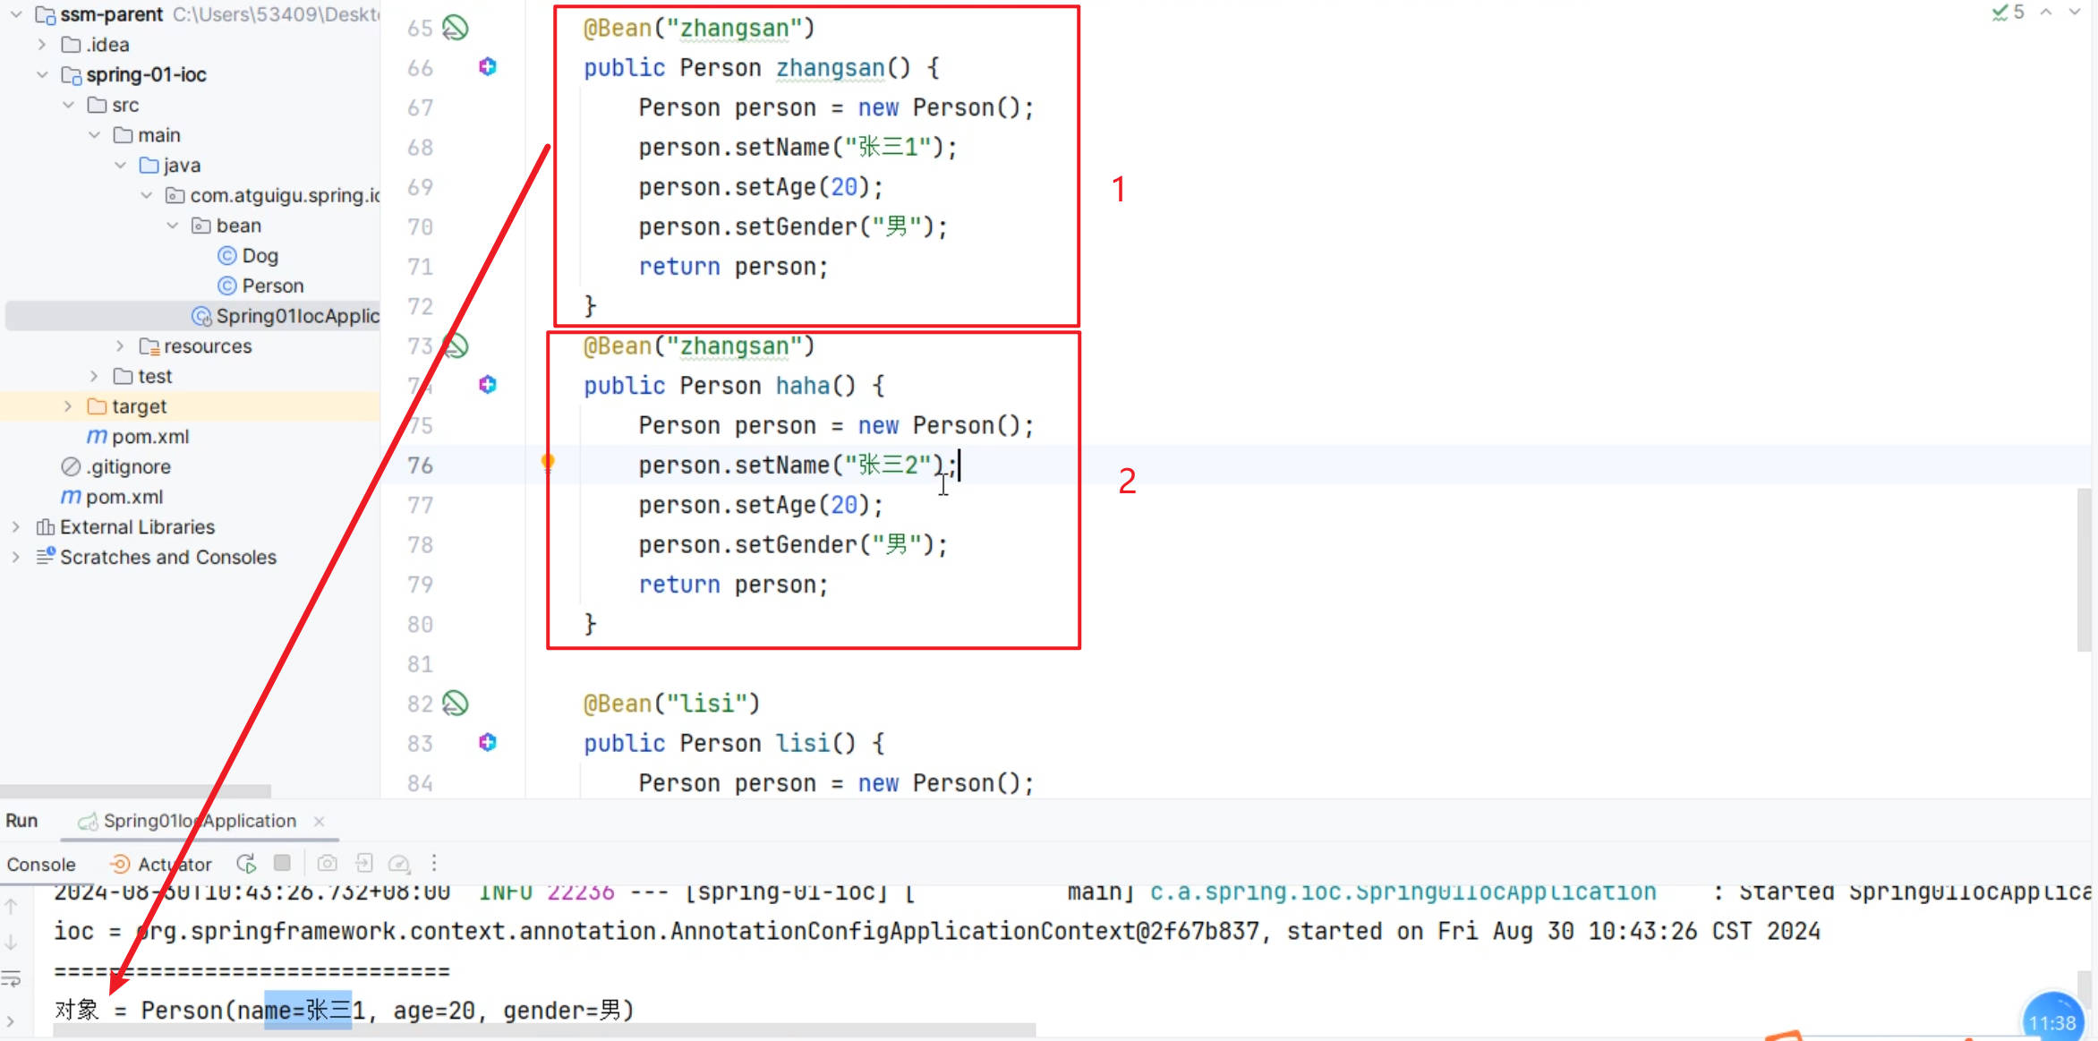The height and width of the screenshot is (1041, 2098).
Task: Click the Rerun application icon
Action: click(246, 863)
